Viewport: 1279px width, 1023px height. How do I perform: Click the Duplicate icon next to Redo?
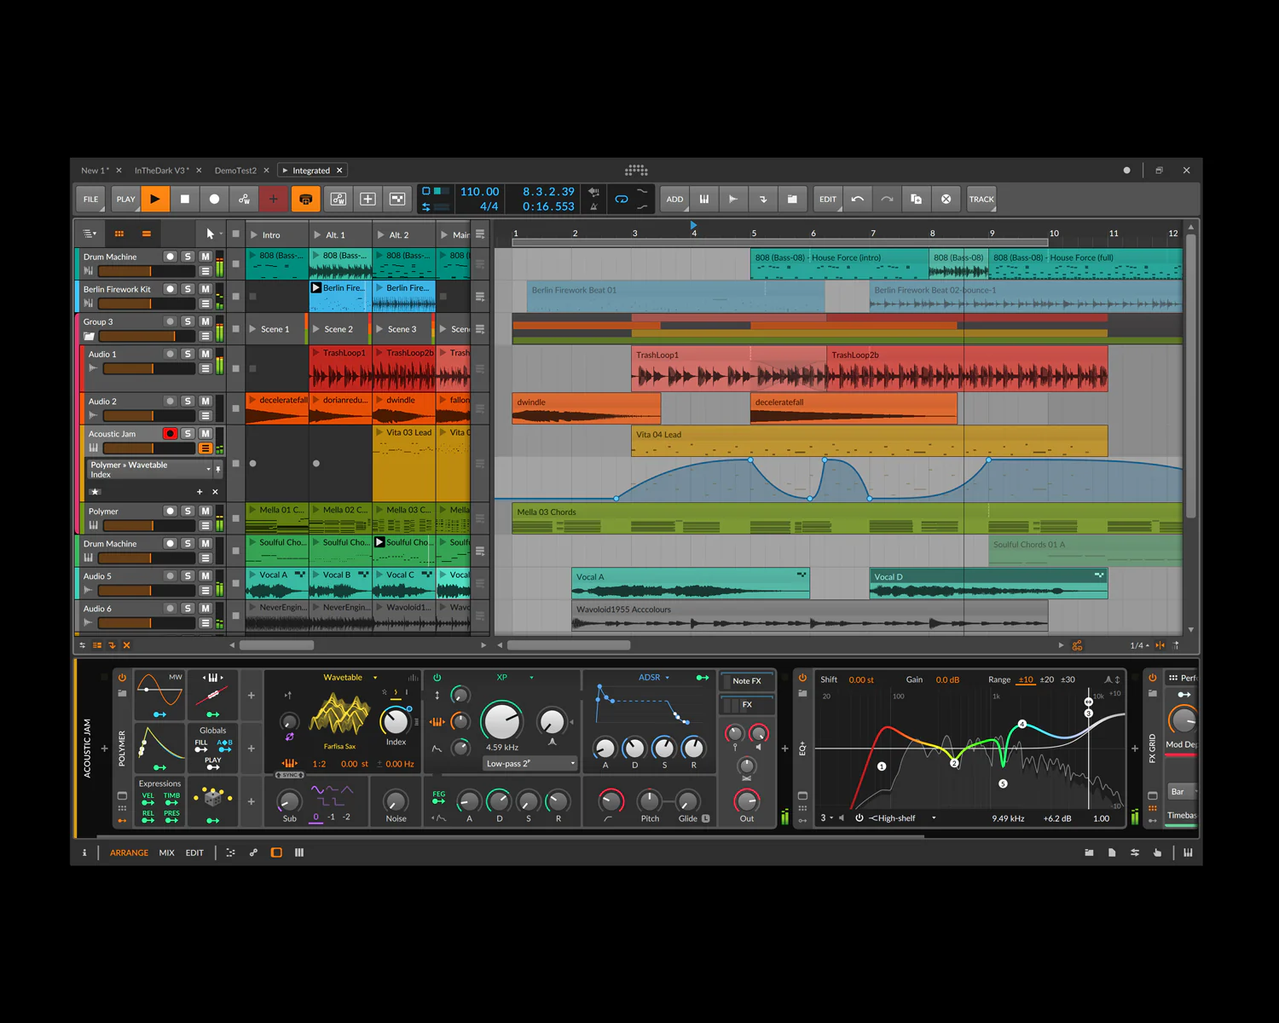coord(917,199)
